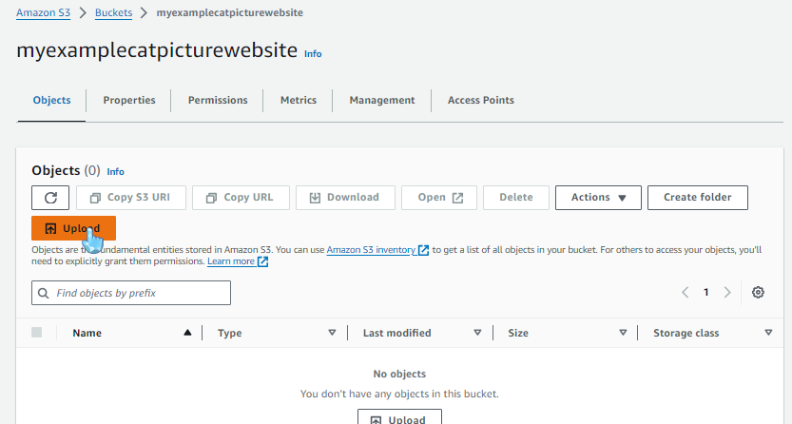This screenshot has width=792, height=424.
Task: Go to previous page arrow
Action: coord(686,292)
